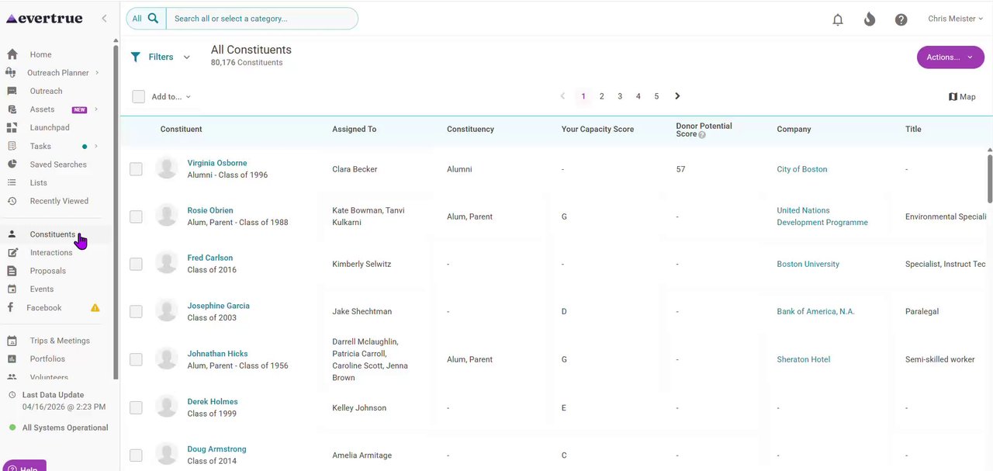Open the Chris Meister account menu

click(955, 19)
